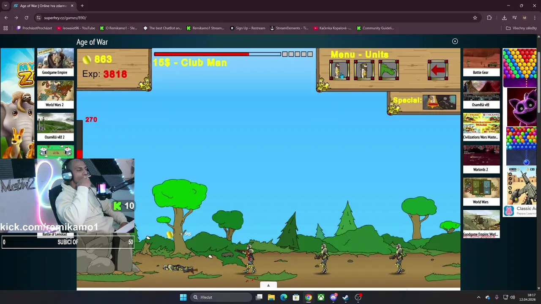Image resolution: width=541 pixels, height=304 pixels.
Task: Open the leowaiet96 - YouTube bookmark
Action: [x=76, y=28]
